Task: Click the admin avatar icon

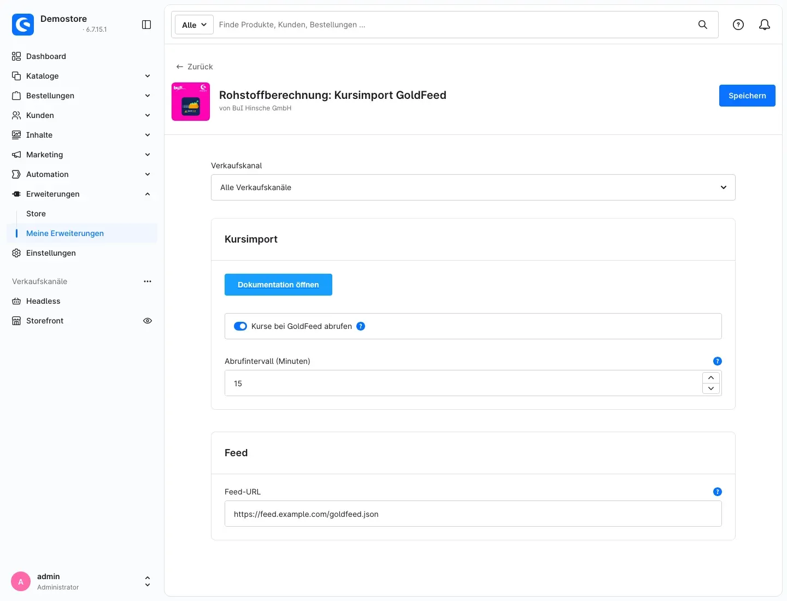Action: coord(21,581)
